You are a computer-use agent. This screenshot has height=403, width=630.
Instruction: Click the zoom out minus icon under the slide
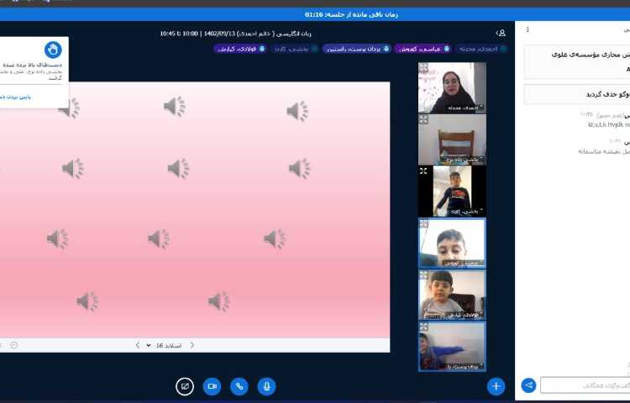(x=14, y=345)
